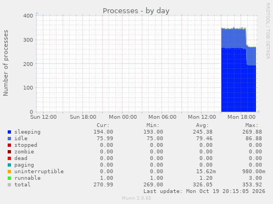The image size is (273, 204).
Task: Click total maximum value 353.92
Action: coord(252,185)
